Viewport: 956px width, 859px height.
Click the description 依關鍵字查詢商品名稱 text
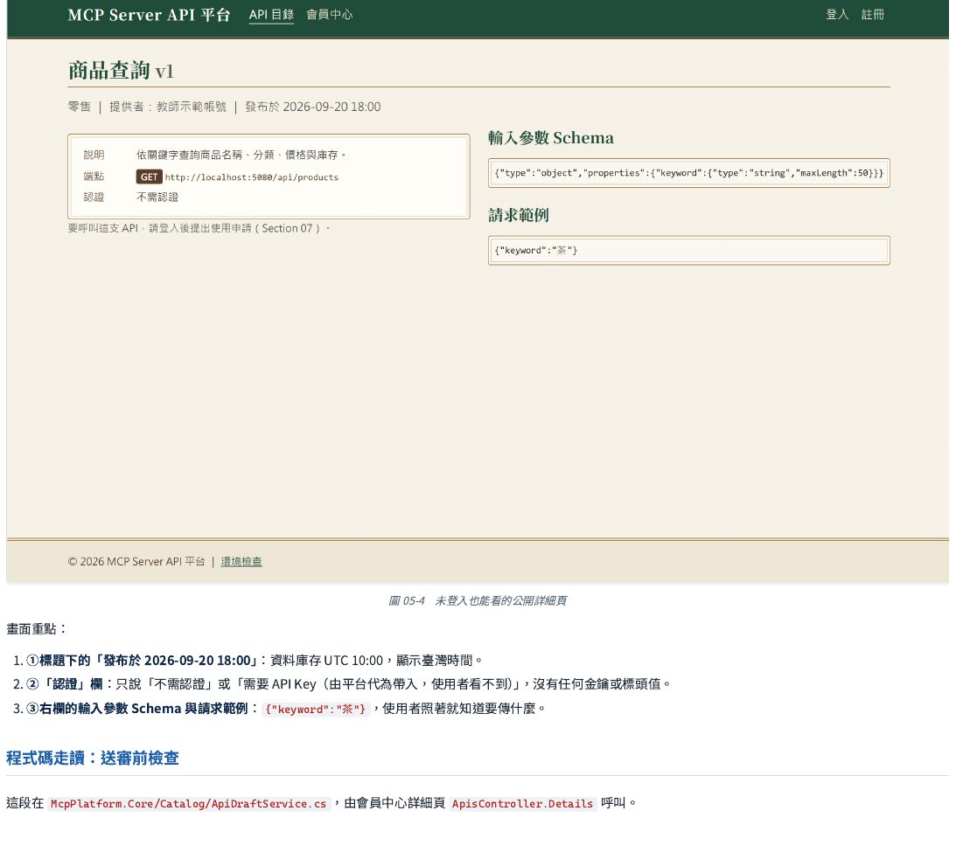[241, 156]
